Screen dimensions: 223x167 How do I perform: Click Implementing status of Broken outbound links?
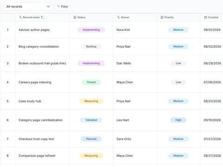point(91,63)
